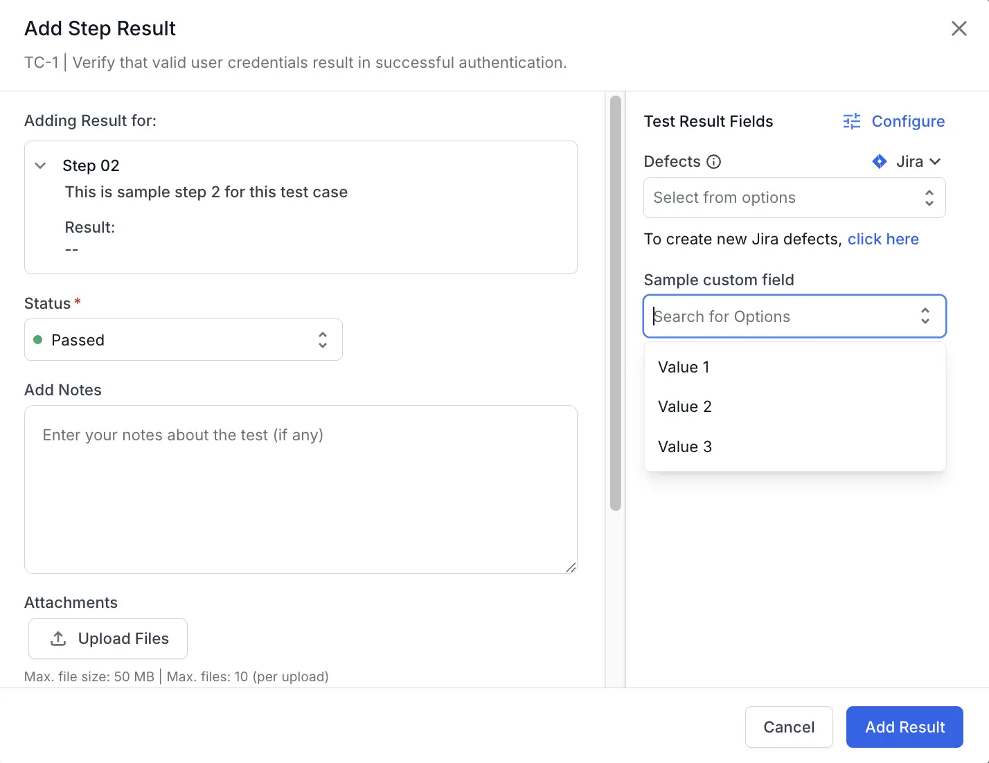Click the vertical scrollbar of left panel
This screenshot has height=763, width=989.
[615, 305]
